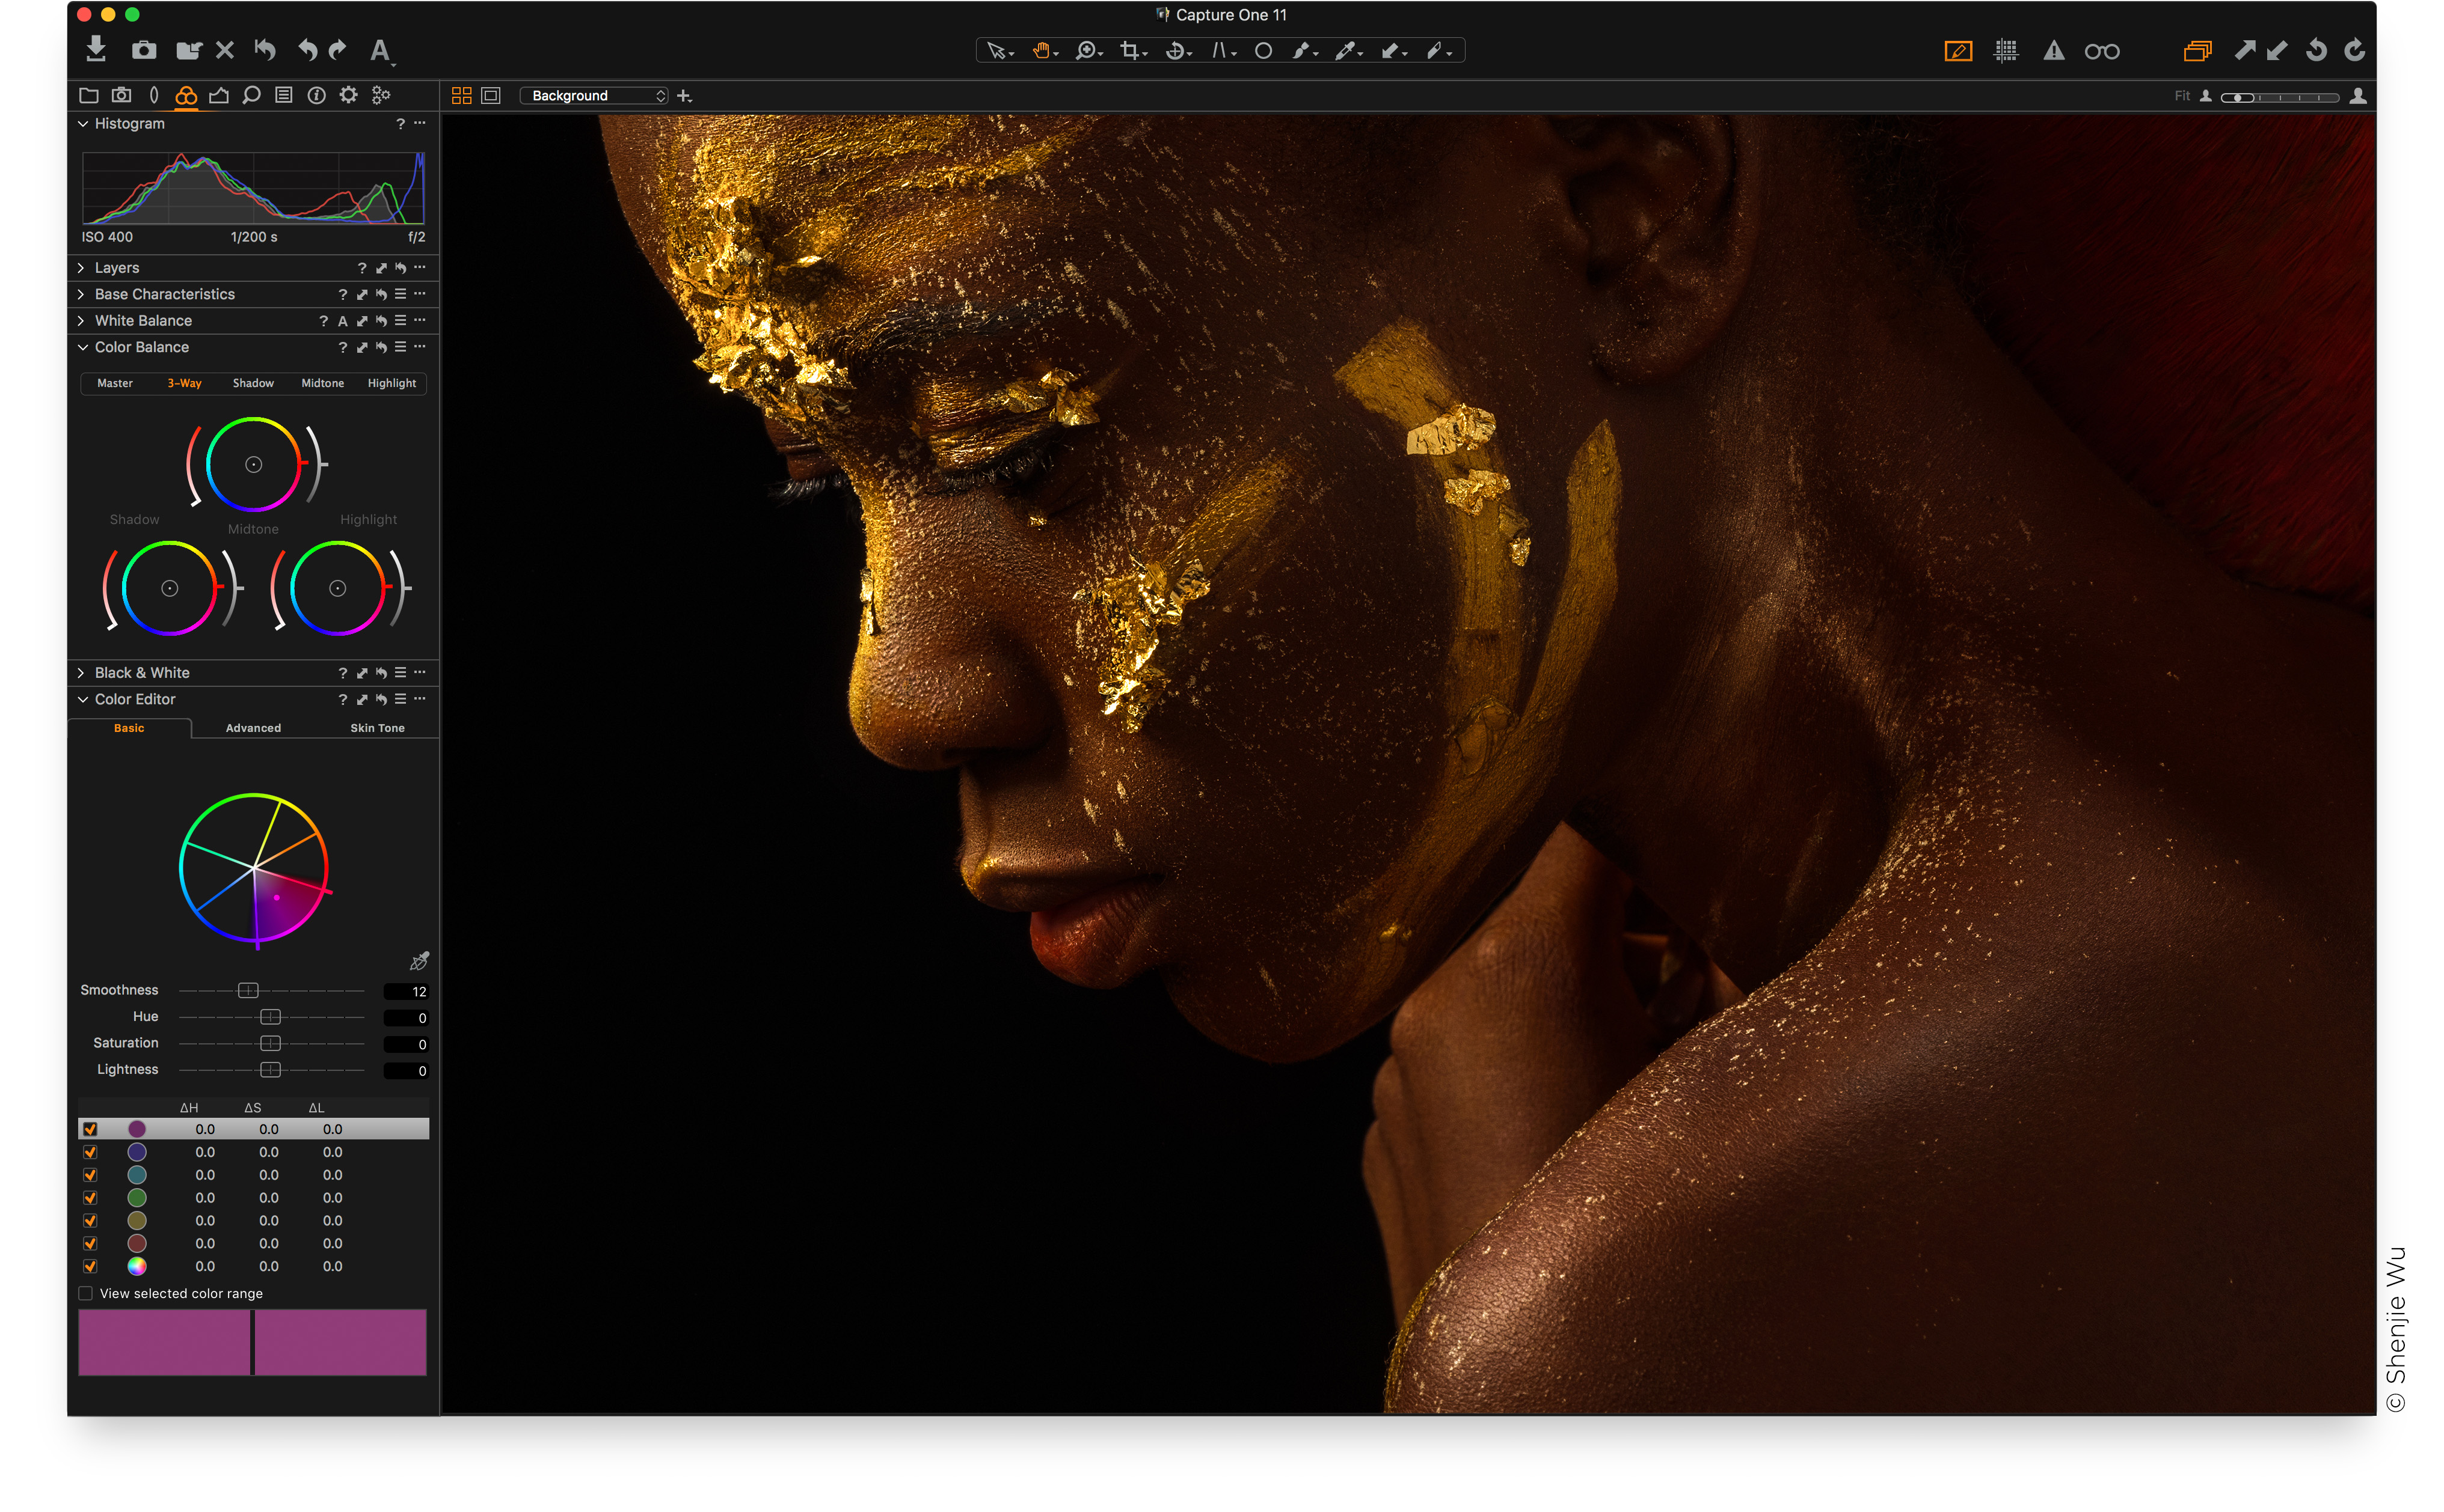Image resolution: width=2444 pixels, height=1512 pixels.
Task: Click the Smoothness slider handle
Action: [248, 990]
